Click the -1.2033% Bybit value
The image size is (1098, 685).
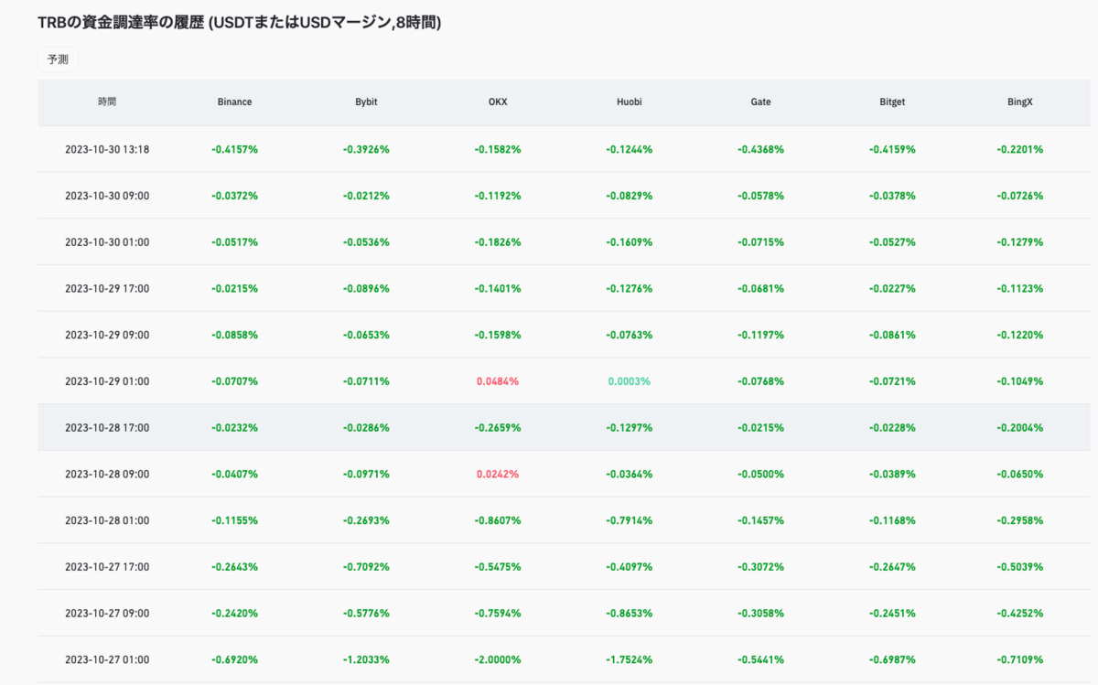366,659
